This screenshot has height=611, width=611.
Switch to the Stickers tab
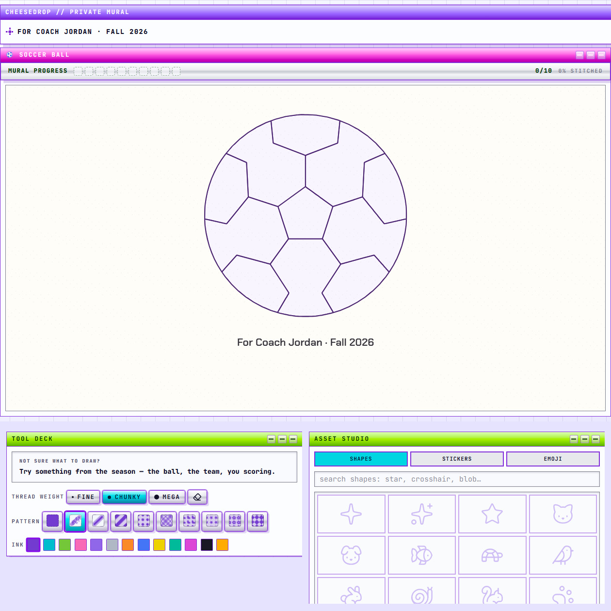[457, 459]
